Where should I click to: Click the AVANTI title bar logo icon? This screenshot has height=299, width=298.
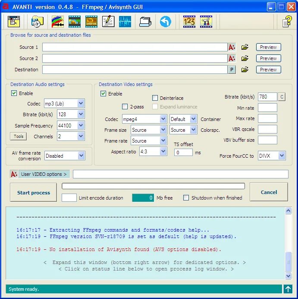coord(6,6)
